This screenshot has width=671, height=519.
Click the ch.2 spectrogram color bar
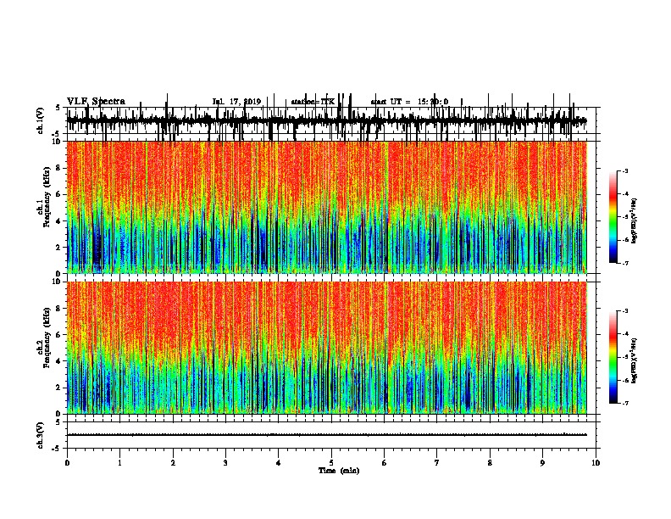point(613,357)
